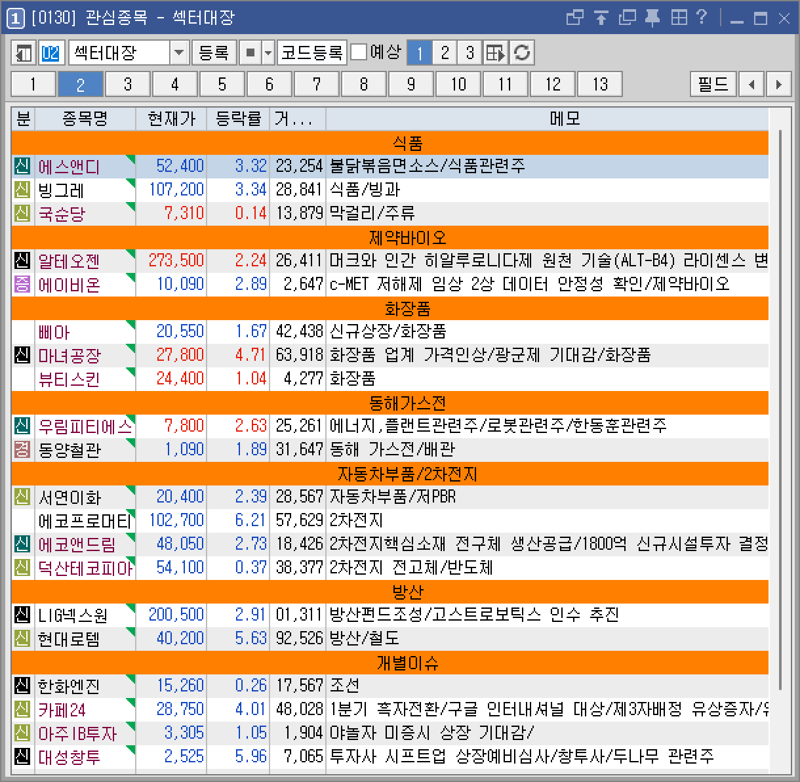Open the 섹터대장 group dropdown arrow
The width and height of the screenshot is (800, 782).
point(179,53)
